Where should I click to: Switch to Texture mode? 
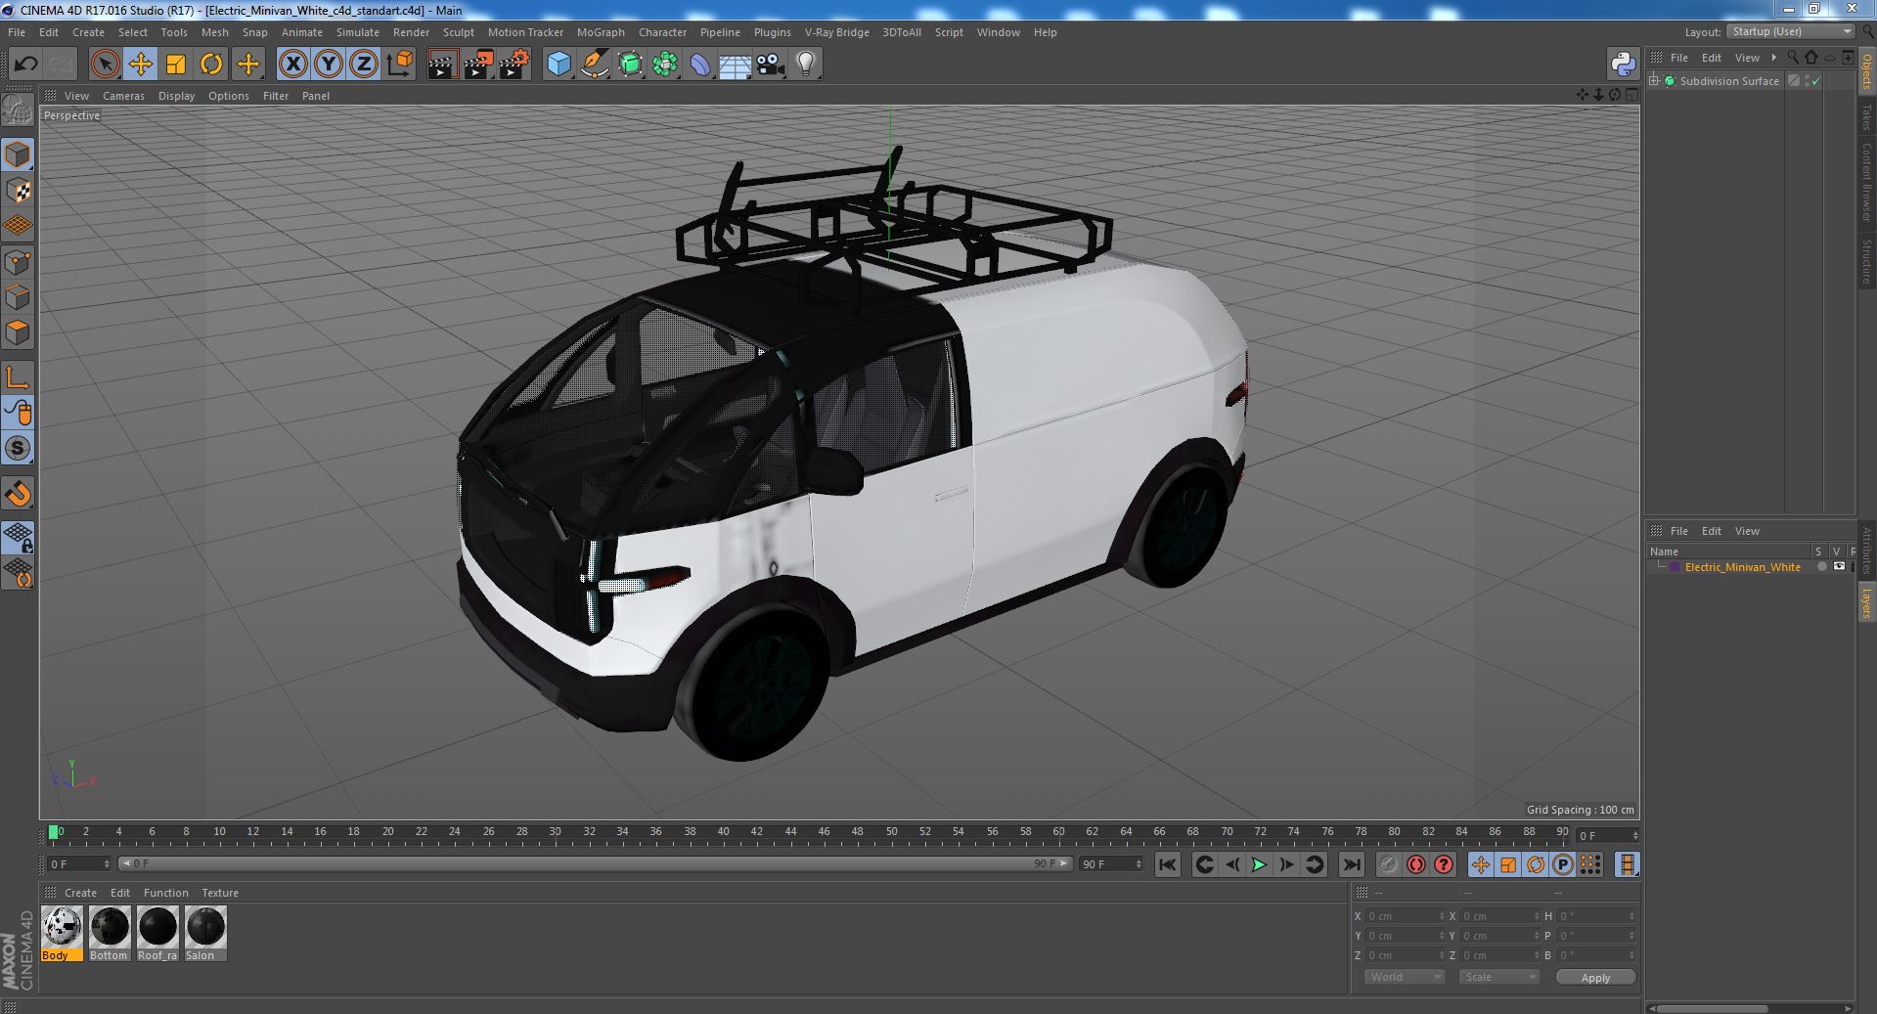coord(18,191)
